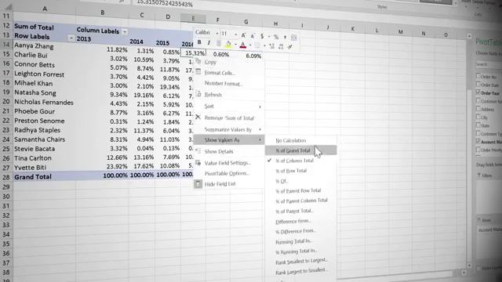This screenshot has height=282, width=502.
Task: Click the Merge cells icon in mini toolbar
Action: [293, 38]
